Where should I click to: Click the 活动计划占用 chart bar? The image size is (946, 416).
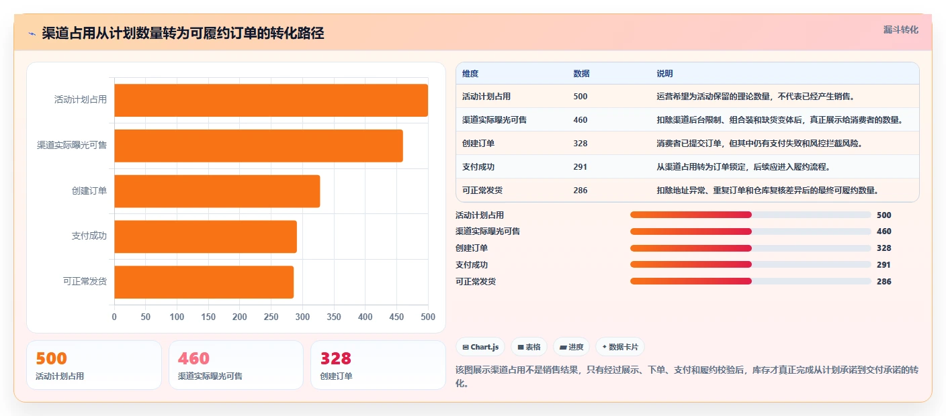tap(271, 100)
